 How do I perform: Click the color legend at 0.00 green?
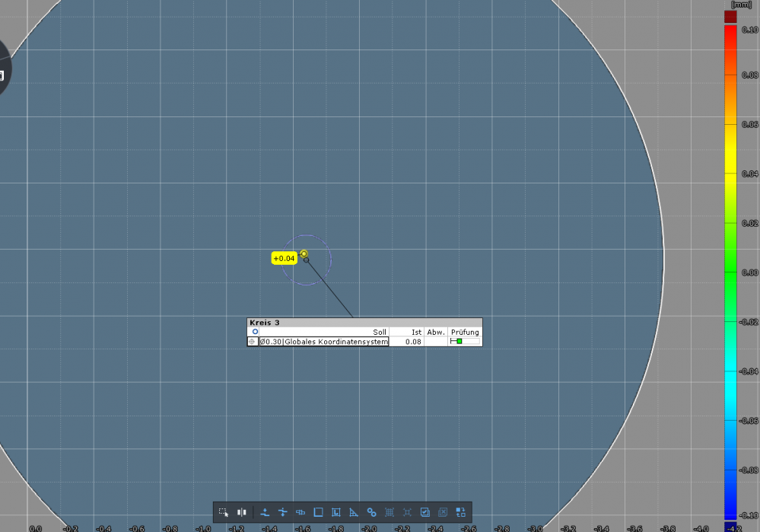click(730, 272)
